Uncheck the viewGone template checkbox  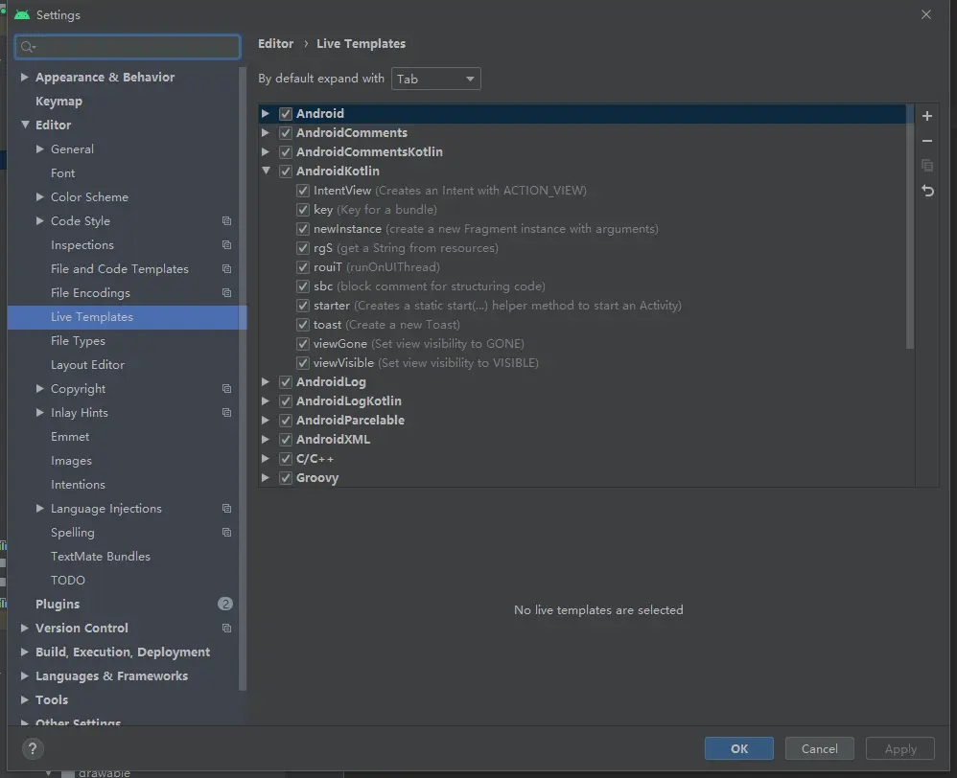(x=303, y=344)
